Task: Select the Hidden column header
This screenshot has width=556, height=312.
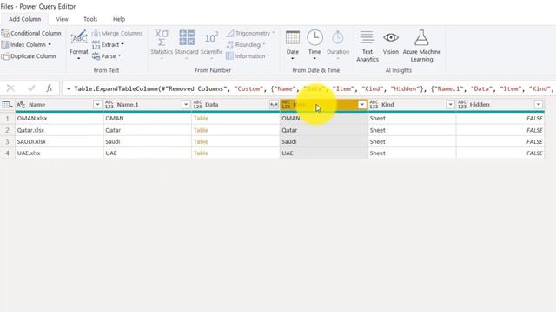Action: 500,104
